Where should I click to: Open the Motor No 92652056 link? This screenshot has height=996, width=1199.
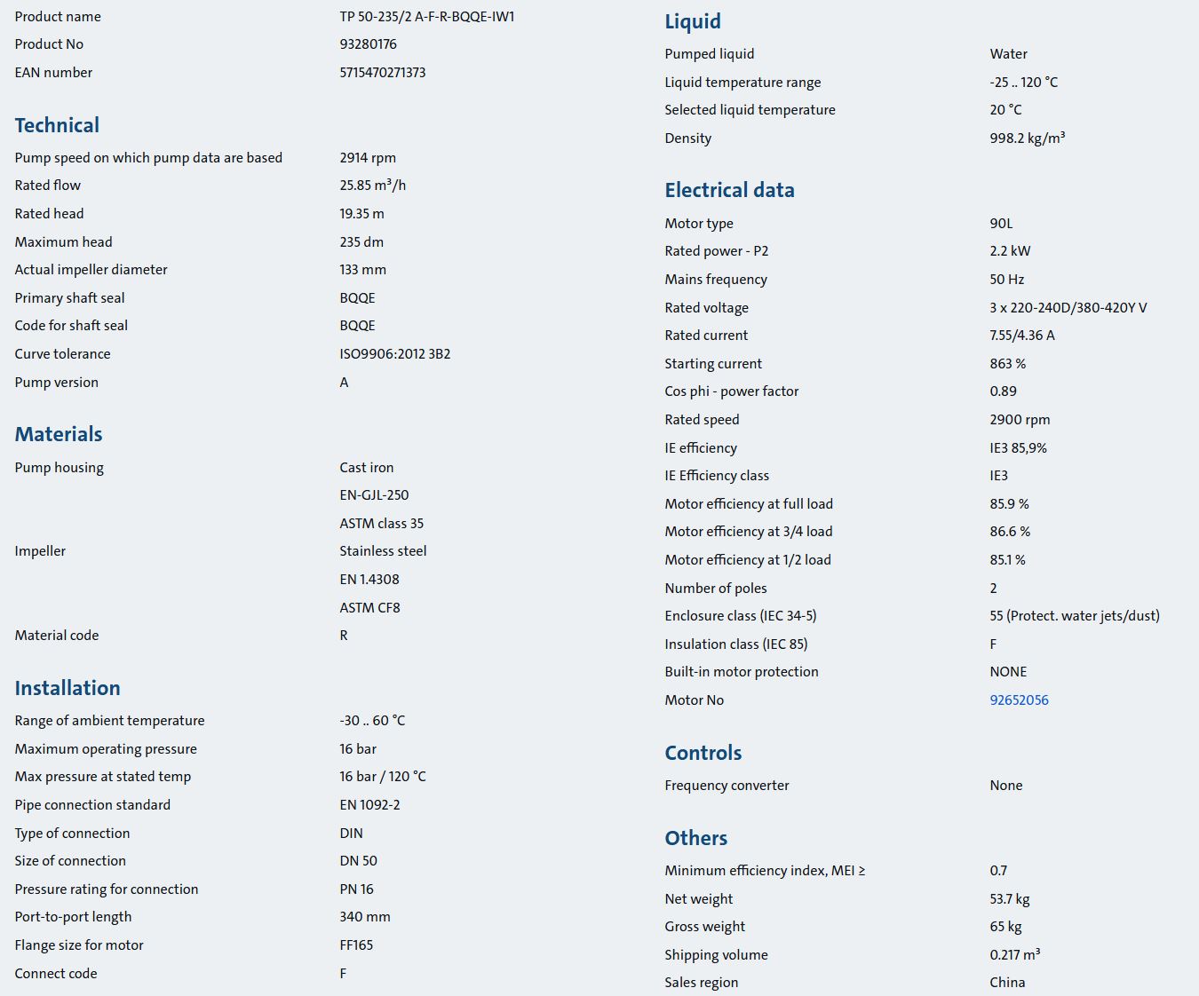tap(1019, 700)
